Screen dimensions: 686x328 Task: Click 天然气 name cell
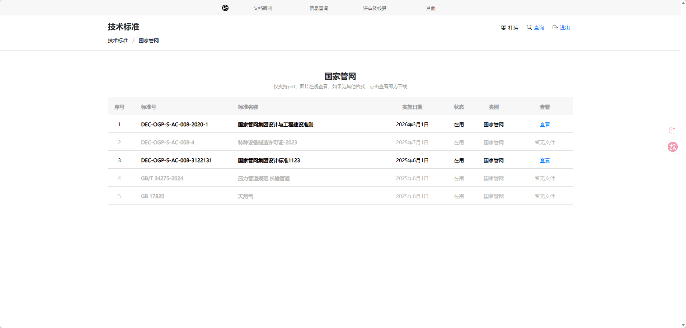(x=245, y=196)
